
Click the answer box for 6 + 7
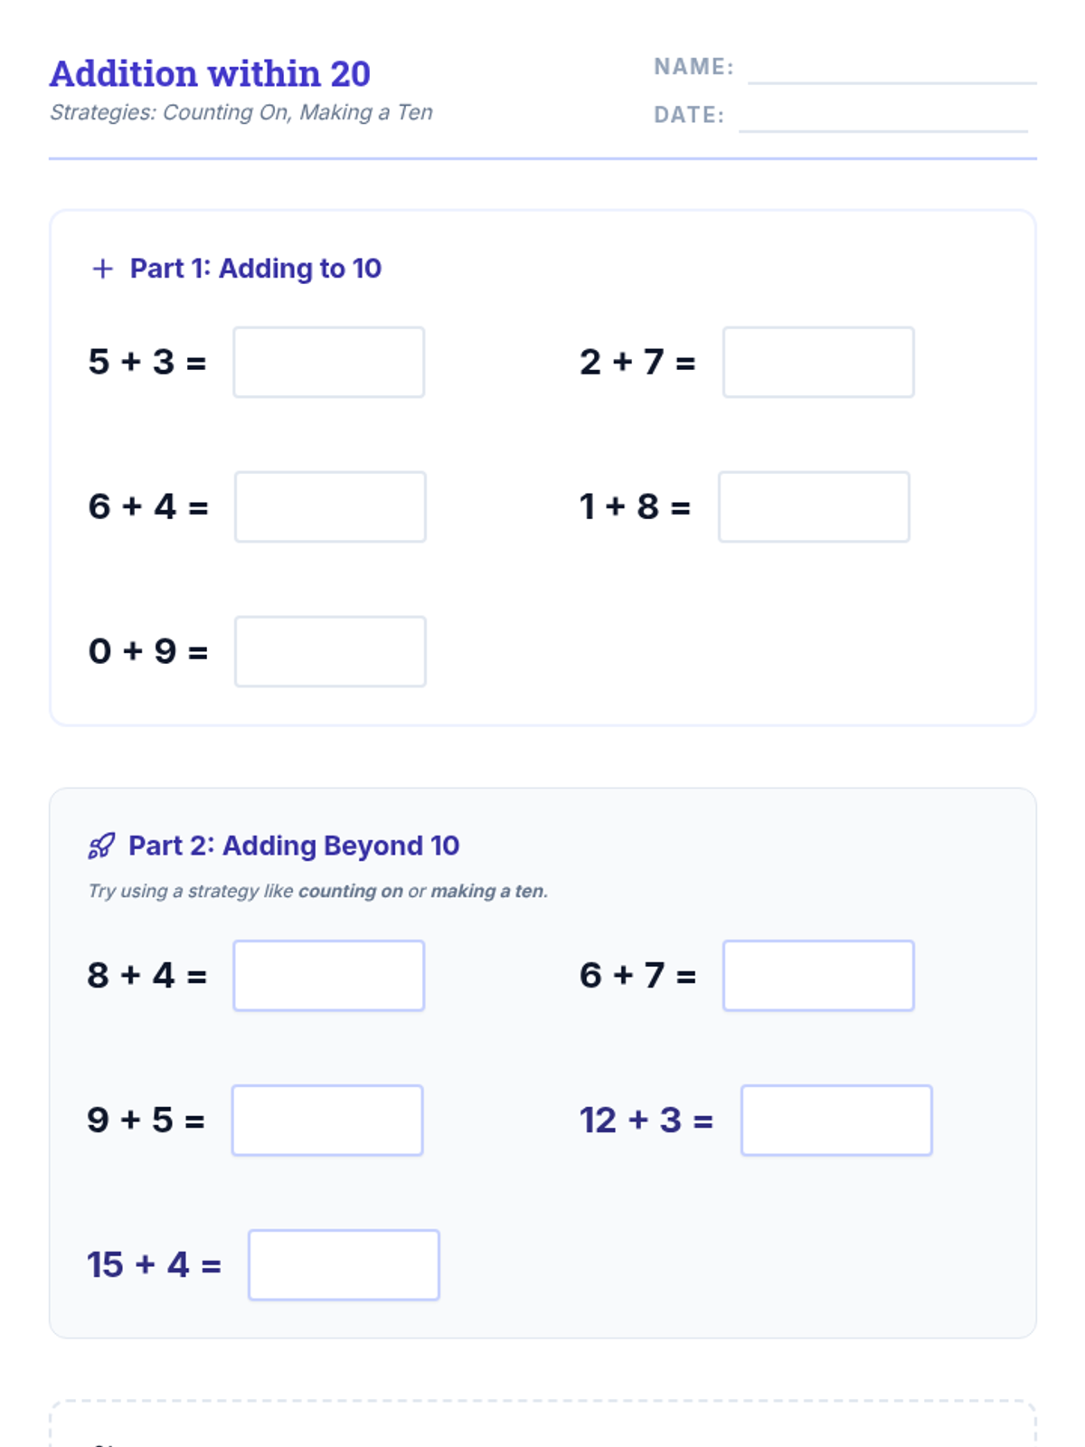tap(818, 976)
